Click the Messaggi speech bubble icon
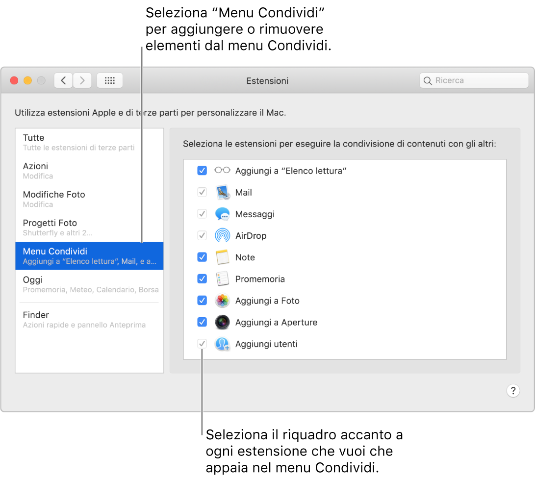The image size is (535, 480). [222, 214]
